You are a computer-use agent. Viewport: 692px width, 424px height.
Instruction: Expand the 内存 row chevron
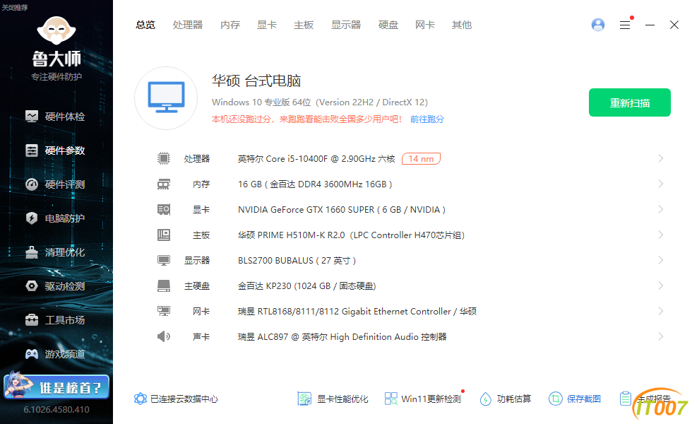point(661,184)
